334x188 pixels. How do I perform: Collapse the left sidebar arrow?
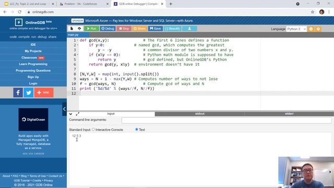[64, 109]
